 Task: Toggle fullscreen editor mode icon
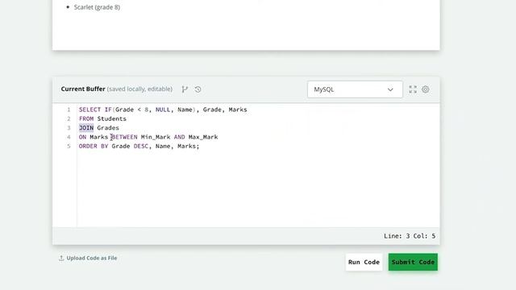coord(413,89)
